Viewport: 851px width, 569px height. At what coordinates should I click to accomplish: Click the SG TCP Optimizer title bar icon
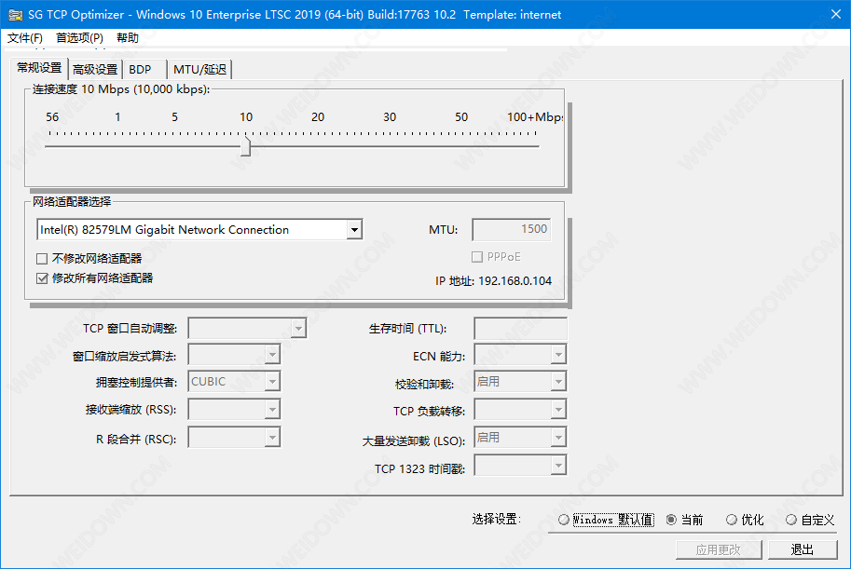point(15,15)
